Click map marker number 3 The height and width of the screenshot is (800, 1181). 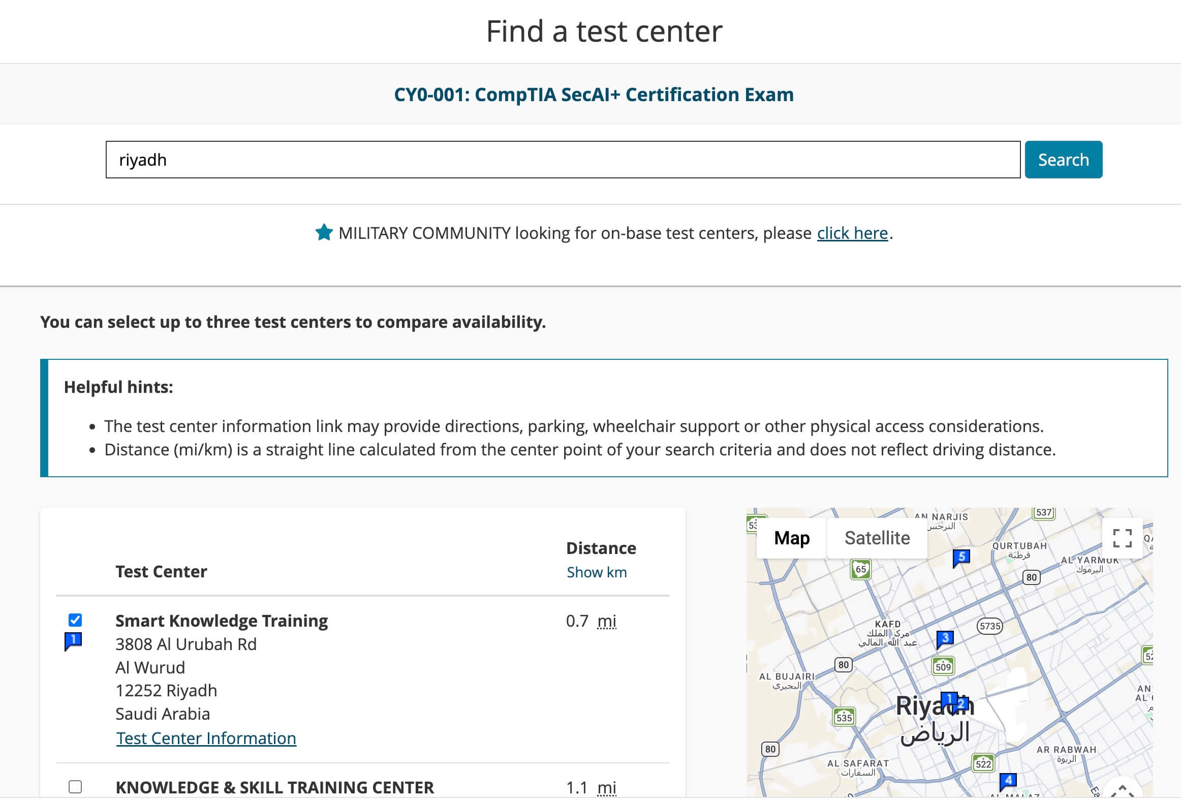click(x=945, y=638)
